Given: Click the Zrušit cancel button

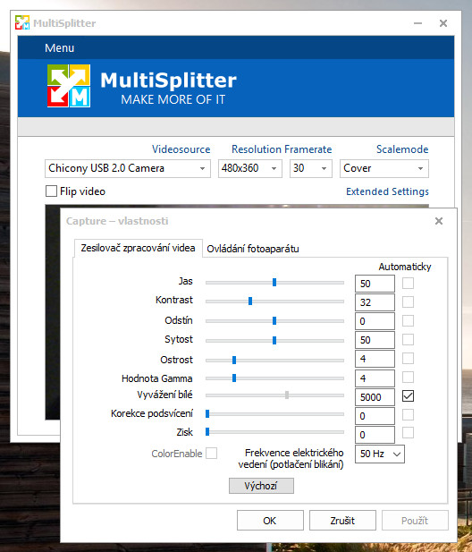Looking at the screenshot, I should [x=342, y=521].
